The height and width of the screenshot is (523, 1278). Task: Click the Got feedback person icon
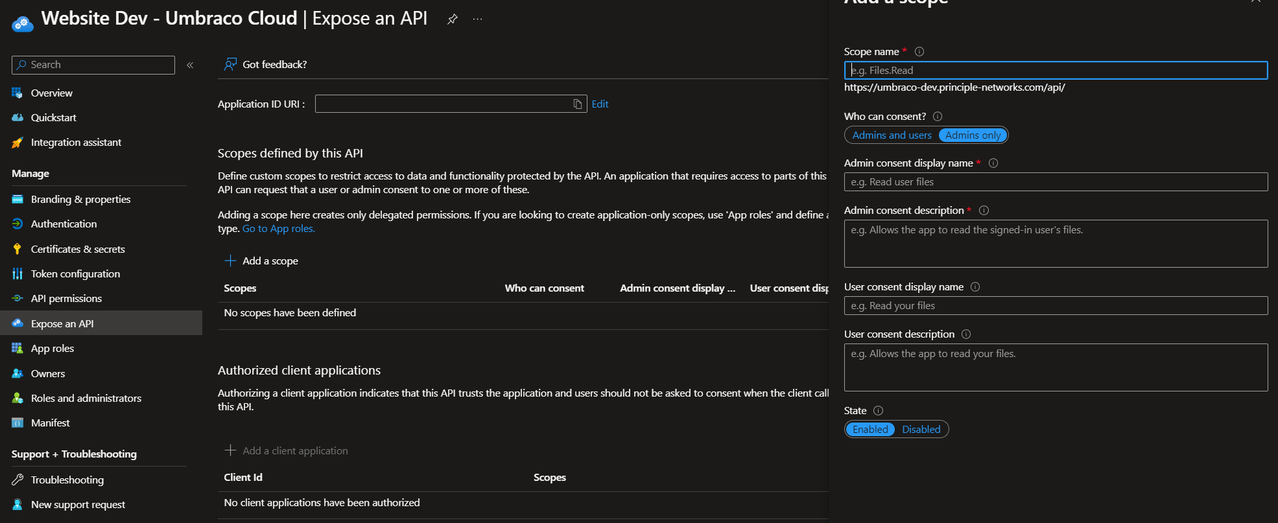230,64
